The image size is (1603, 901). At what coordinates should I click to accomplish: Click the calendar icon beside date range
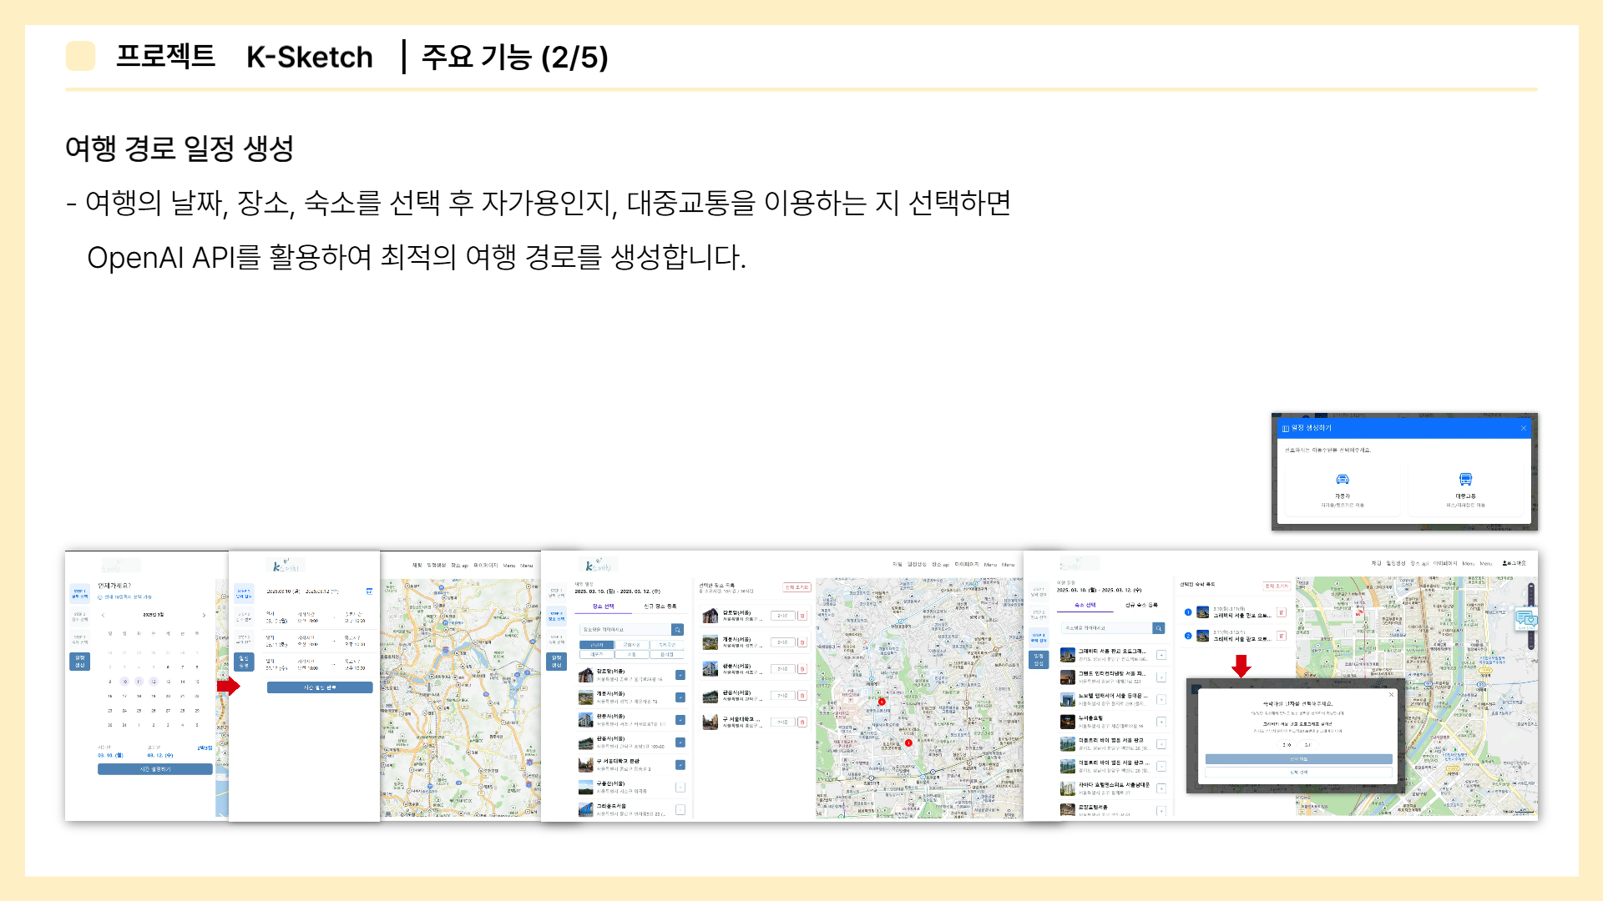coord(369,591)
